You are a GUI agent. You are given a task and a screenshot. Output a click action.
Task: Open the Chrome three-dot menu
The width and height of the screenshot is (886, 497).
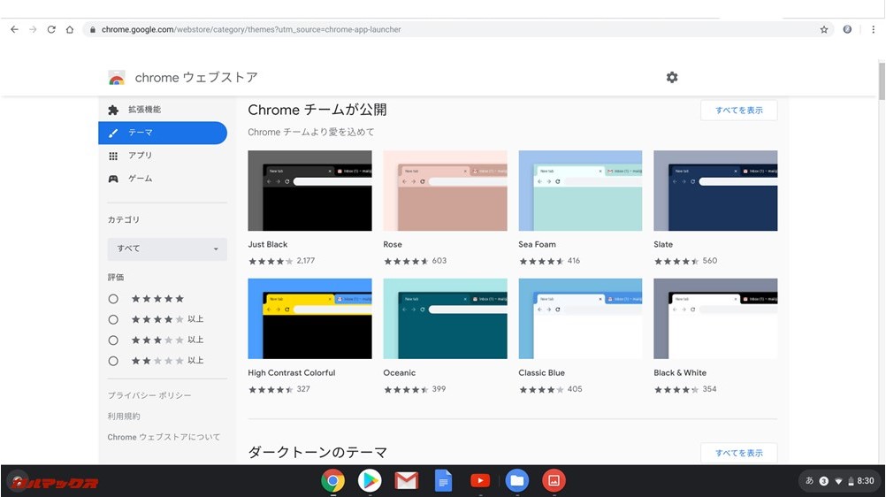tap(873, 29)
